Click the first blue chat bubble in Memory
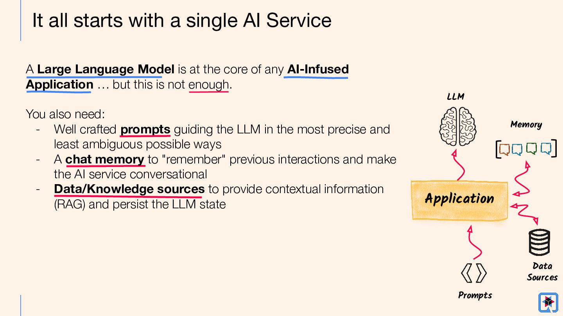Viewport: 563px width, 316px height. click(517, 149)
